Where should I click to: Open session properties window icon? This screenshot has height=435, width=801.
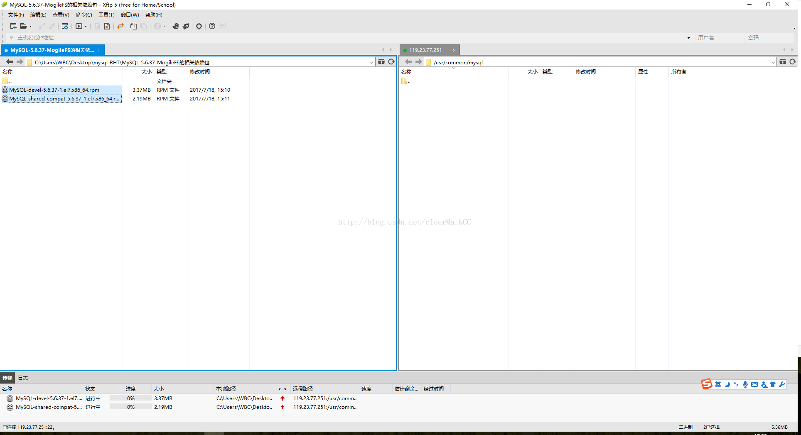(65, 26)
